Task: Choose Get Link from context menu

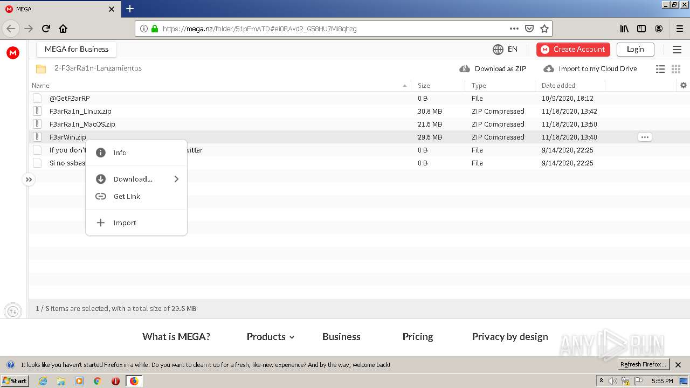Action: coord(136,196)
